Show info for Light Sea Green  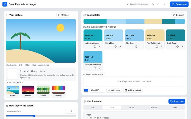(x=95, y=47)
